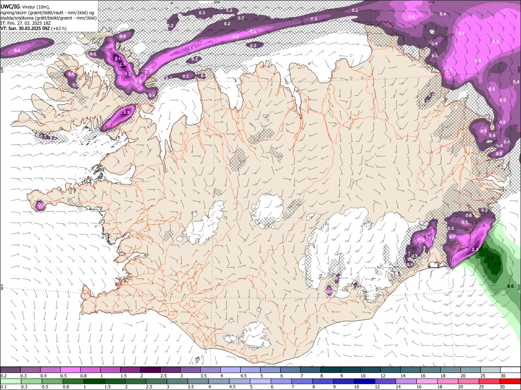
Task: Pick the top-row legend swatch starting at 4.5
Action: [x=250, y=370]
